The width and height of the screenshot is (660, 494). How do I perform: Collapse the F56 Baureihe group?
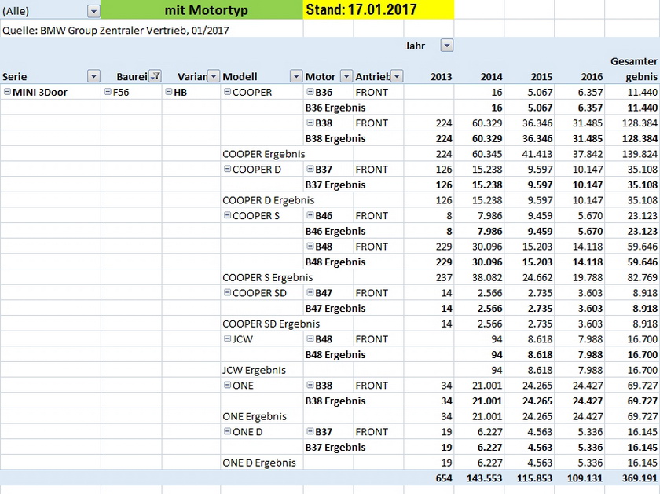coord(108,92)
